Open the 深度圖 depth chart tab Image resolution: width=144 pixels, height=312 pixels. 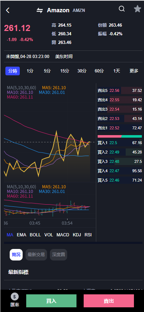point(59,255)
